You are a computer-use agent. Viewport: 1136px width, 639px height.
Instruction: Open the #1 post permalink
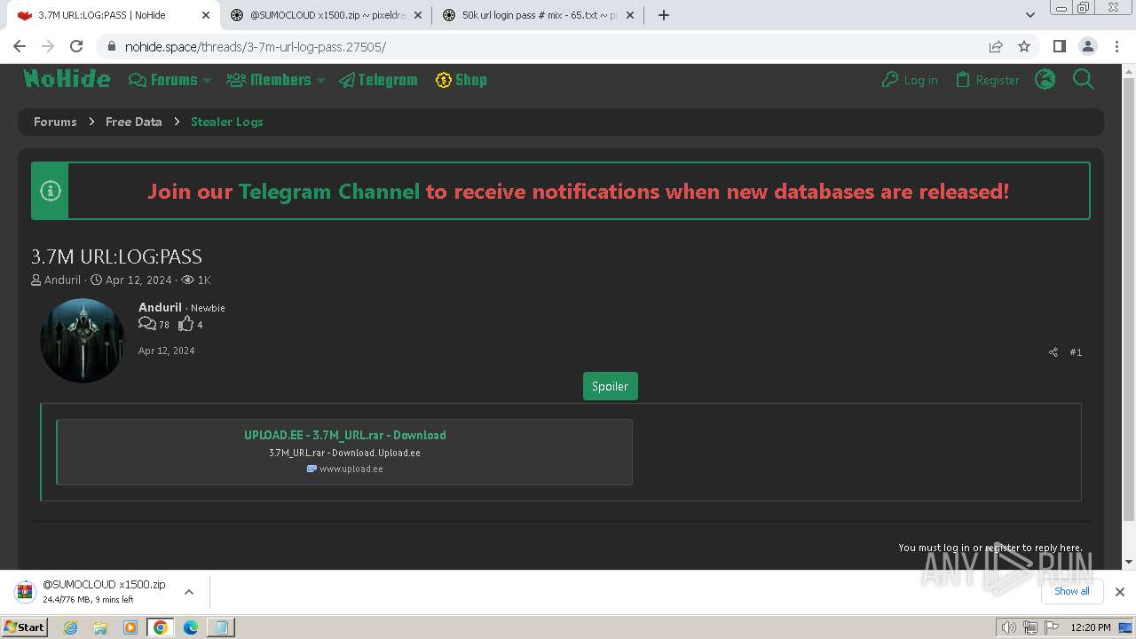click(x=1076, y=352)
